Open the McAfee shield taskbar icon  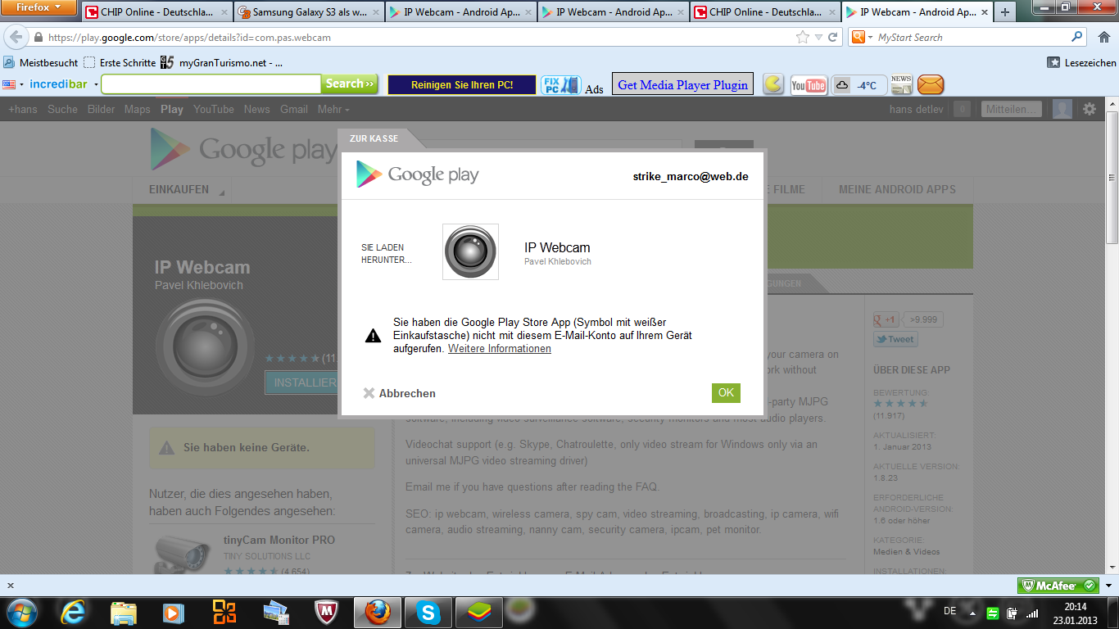click(326, 612)
